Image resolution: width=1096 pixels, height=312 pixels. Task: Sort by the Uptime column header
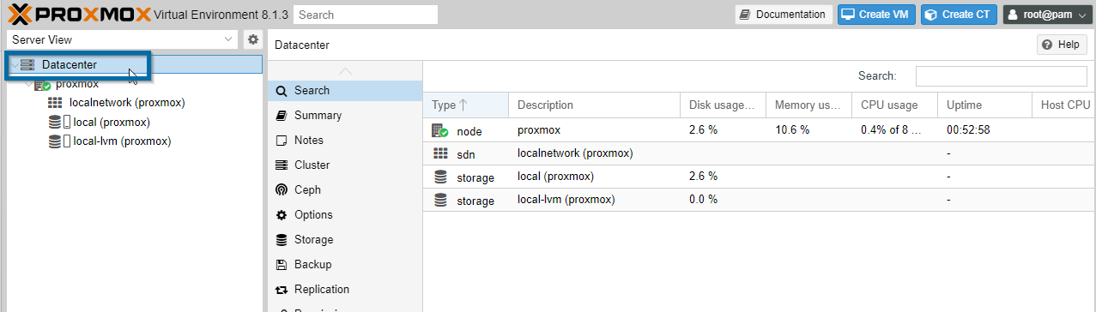pos(984,105)
